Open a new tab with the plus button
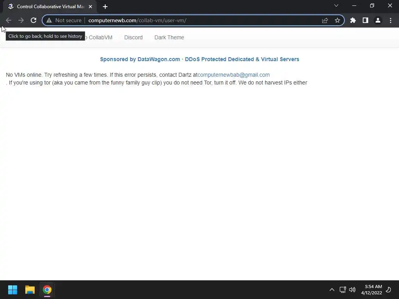This screenshot has width=399, height=299. (105, 7)
